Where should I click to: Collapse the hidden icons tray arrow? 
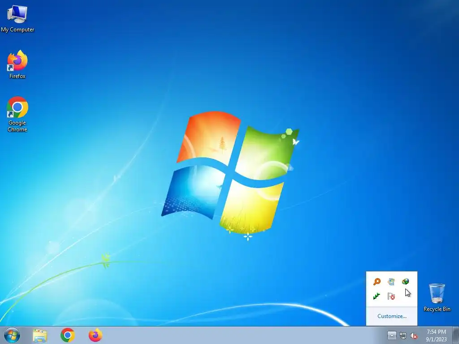392,335
